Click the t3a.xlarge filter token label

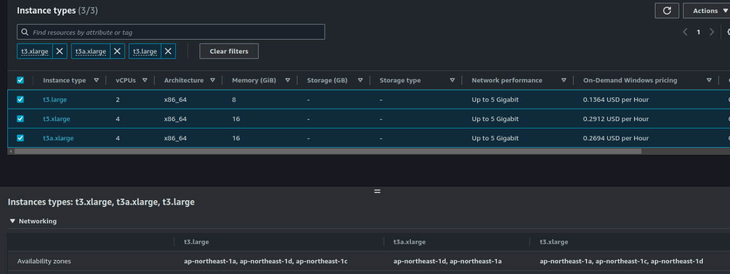pyautogui.click(x=91, y=51)
